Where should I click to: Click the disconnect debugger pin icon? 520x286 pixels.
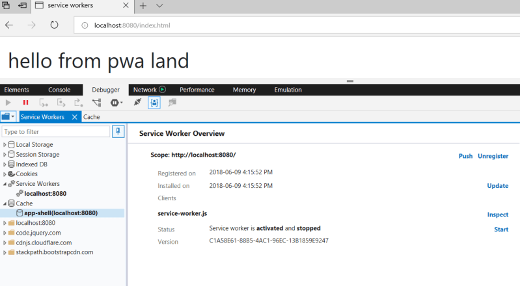[137, 103]
